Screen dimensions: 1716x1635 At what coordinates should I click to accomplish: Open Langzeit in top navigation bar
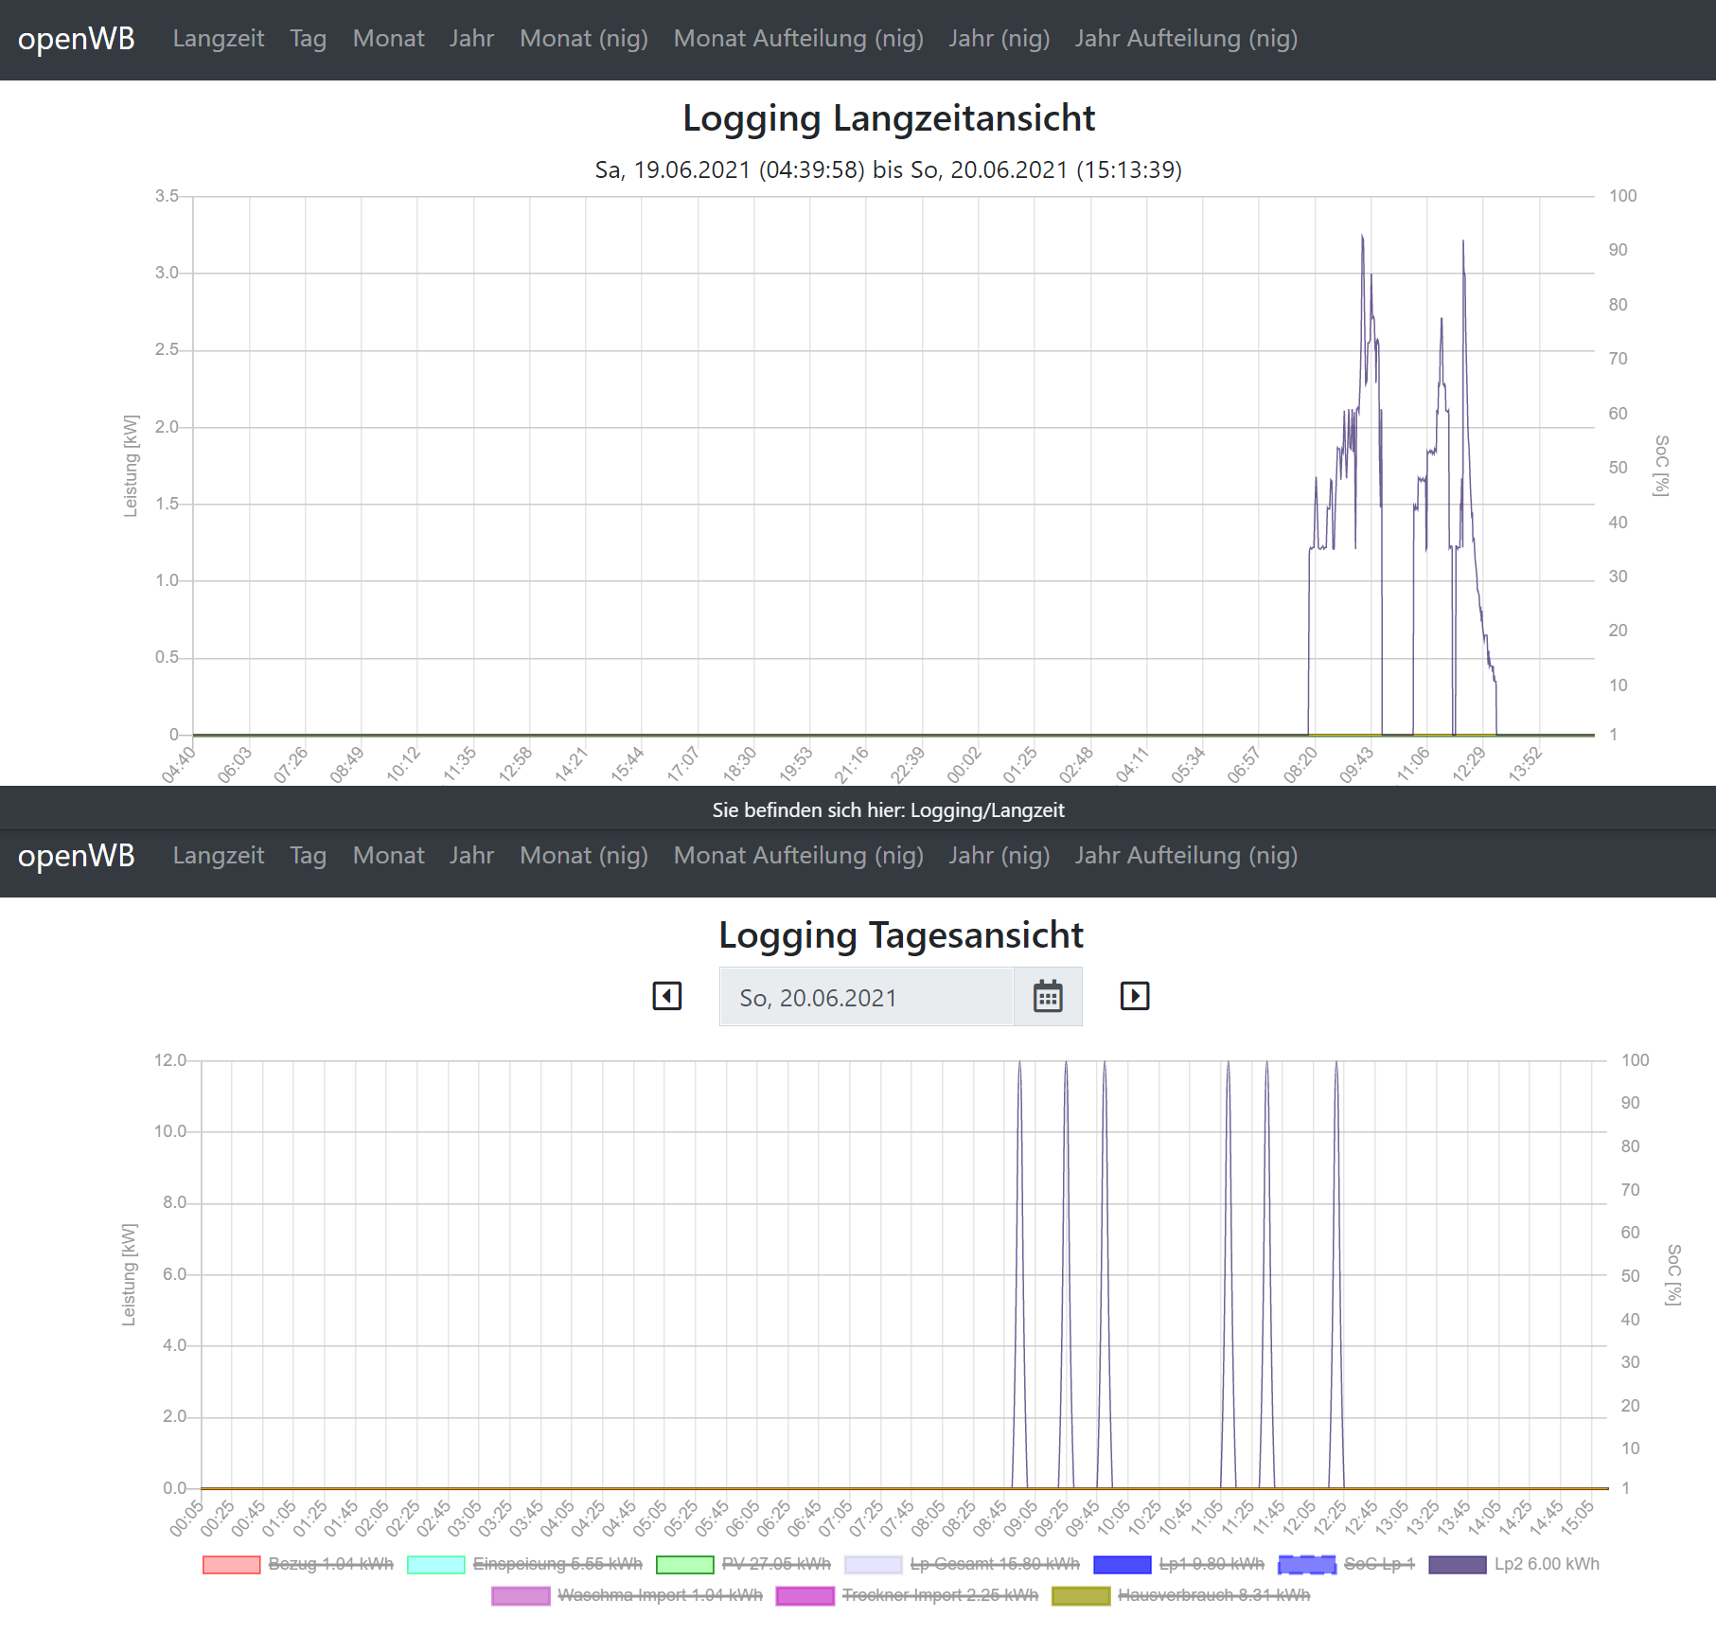[219, 39]
